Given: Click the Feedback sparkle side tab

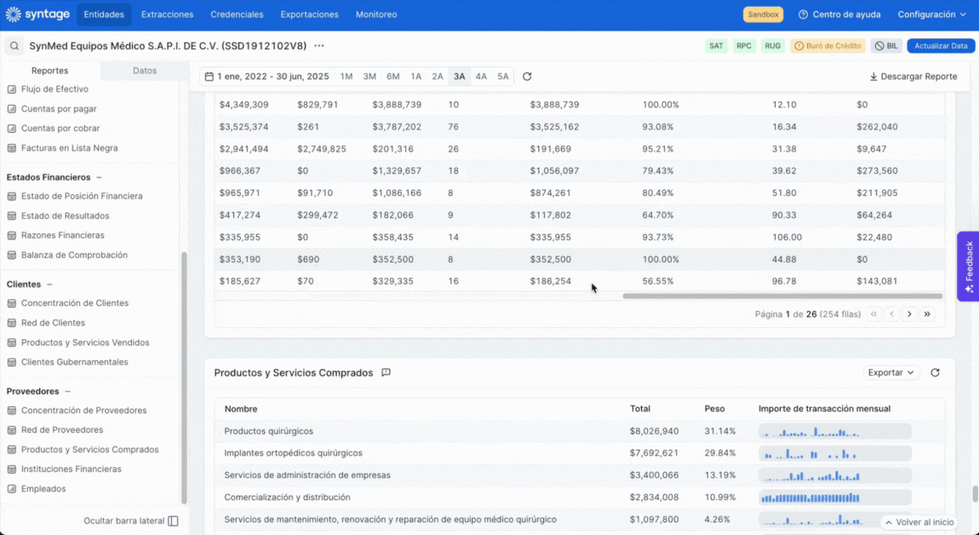Looking at the screenshot, I should pyautogui.click(x=969, y=267).
